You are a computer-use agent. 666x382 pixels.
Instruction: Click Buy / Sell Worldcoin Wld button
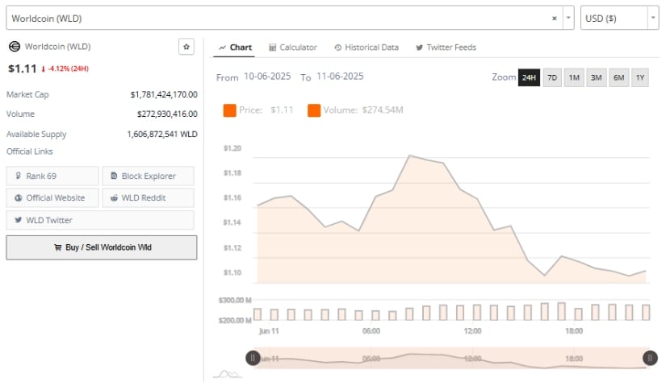pyautogui.click(x=102, y=247)
